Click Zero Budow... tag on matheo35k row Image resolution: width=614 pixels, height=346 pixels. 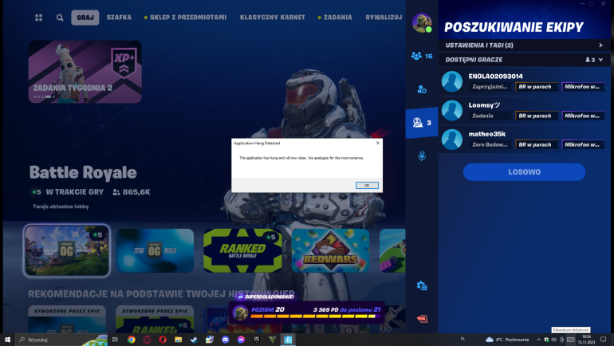490,145
